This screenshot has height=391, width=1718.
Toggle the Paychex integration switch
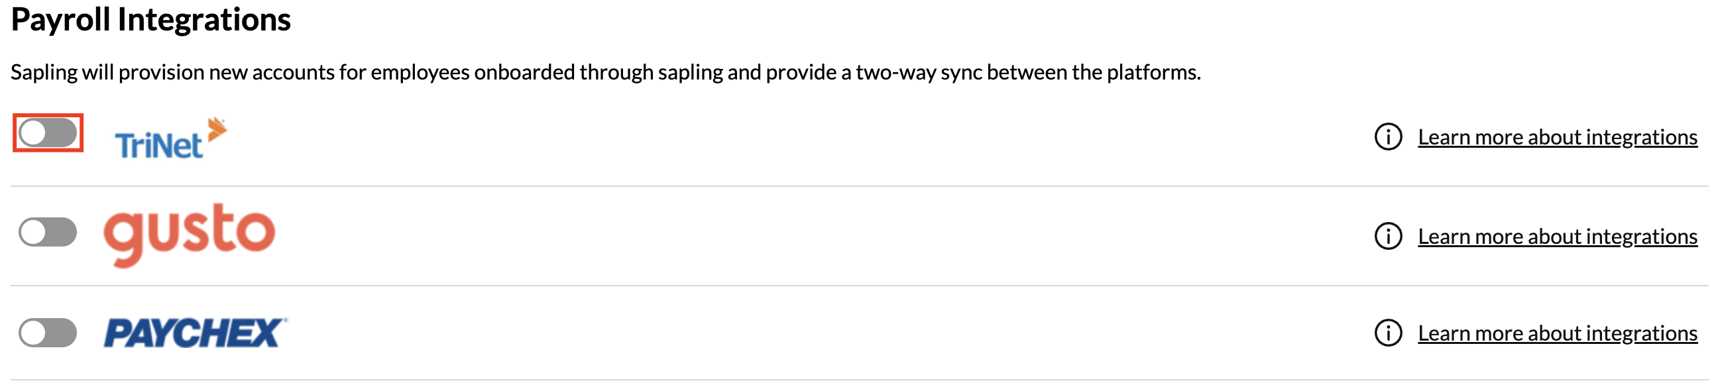47,332
